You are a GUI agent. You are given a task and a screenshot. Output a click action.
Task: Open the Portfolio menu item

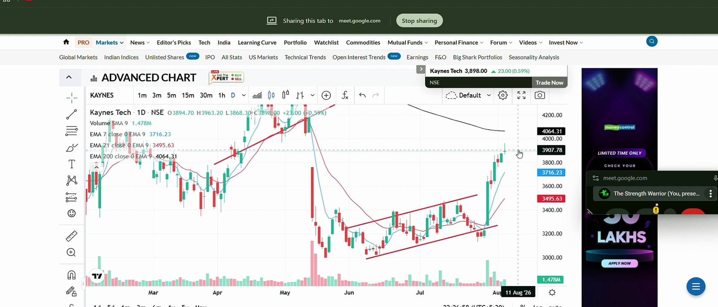click(x=295, y=42)
